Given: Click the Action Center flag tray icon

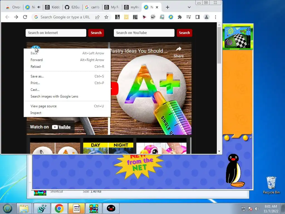Looking at the screenshot, I should coord(250,209).
